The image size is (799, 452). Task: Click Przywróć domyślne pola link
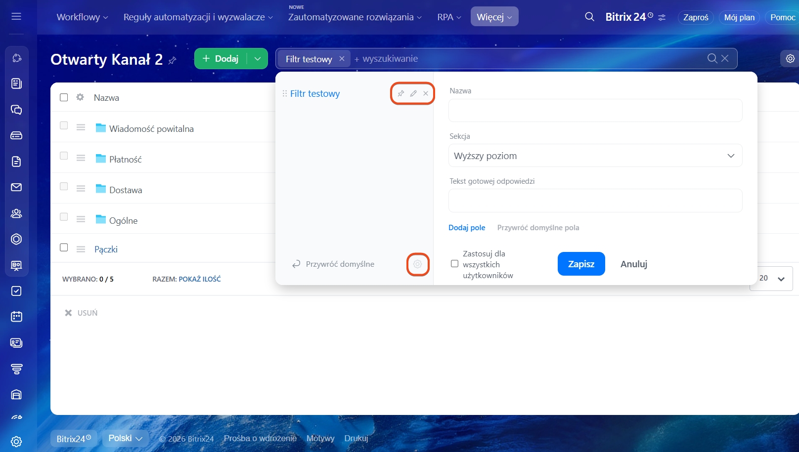coord(538,228)
